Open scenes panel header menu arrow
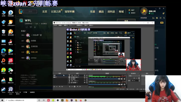This screenshot has height=102, width=181. (x=67, y=73)
